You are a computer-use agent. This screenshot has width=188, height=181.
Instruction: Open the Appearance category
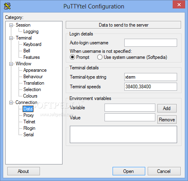tap(35, 70)
